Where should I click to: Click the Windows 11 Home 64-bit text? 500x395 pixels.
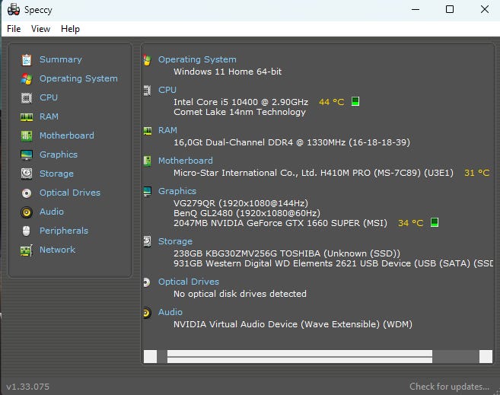pos(228,72)
